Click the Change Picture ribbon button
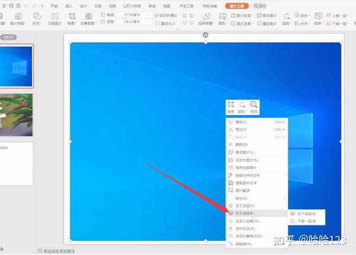The width and height of the screenshot is (356, 255). (267, 15)
